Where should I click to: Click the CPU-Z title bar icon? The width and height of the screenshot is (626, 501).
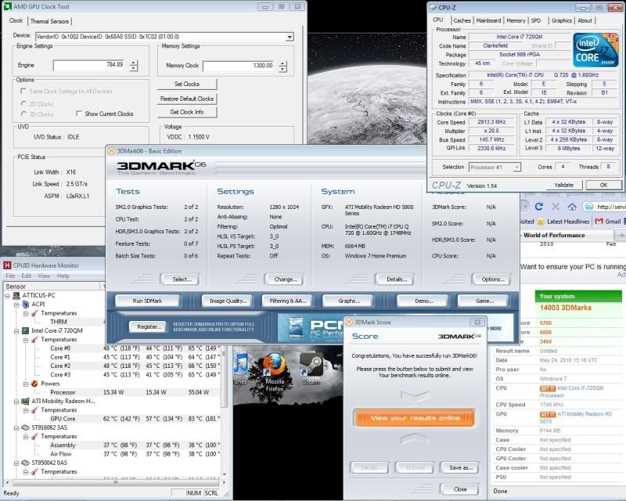pos(433,7)
